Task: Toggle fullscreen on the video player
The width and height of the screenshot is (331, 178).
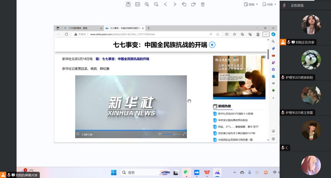Action: [x=184, y=134]
